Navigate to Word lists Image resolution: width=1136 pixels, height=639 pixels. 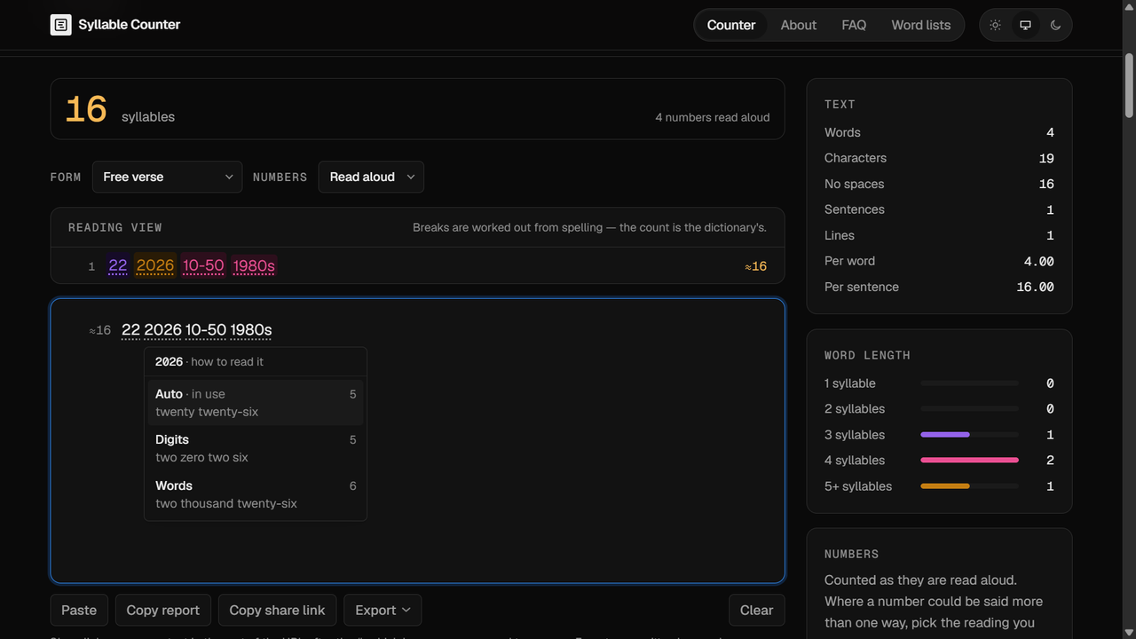coord(921,25)
